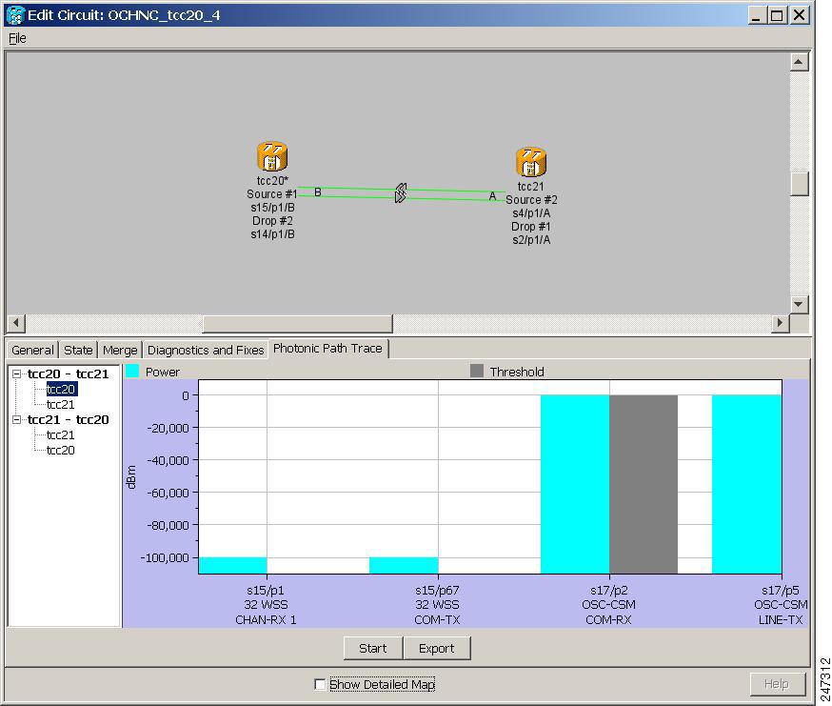Click the map scroll down arrow
Screen dimensions: 832x706
coord(799,304)
